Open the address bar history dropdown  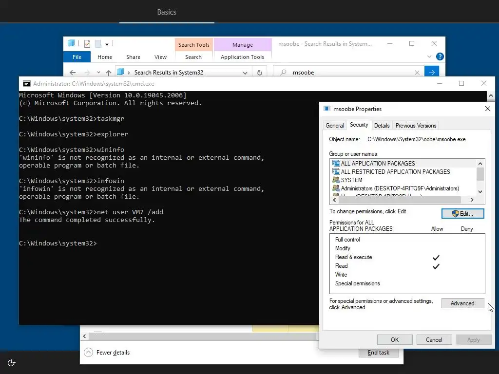click(245, 73)
